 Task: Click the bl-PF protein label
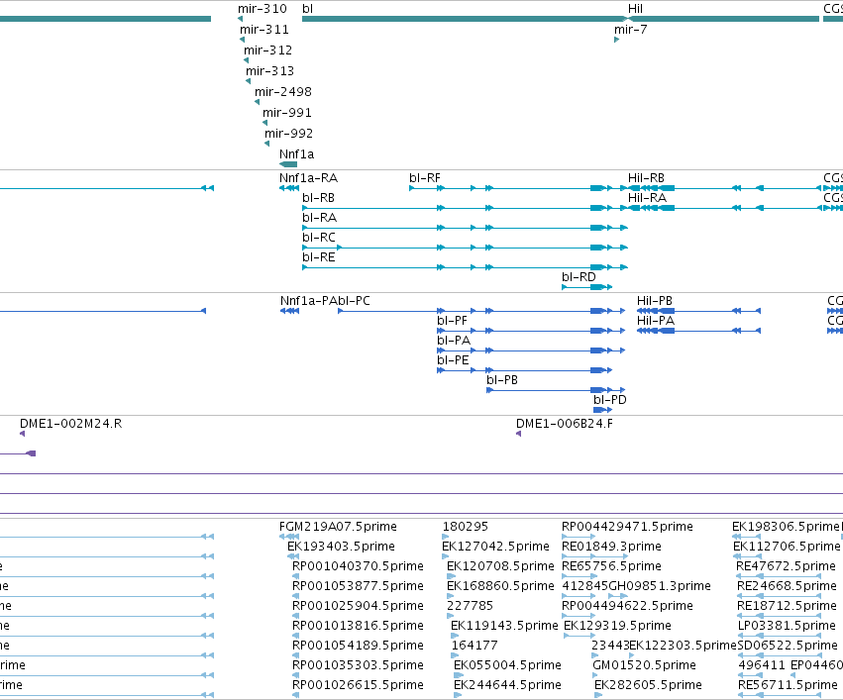pyautogui.click(x=452, y=321)
